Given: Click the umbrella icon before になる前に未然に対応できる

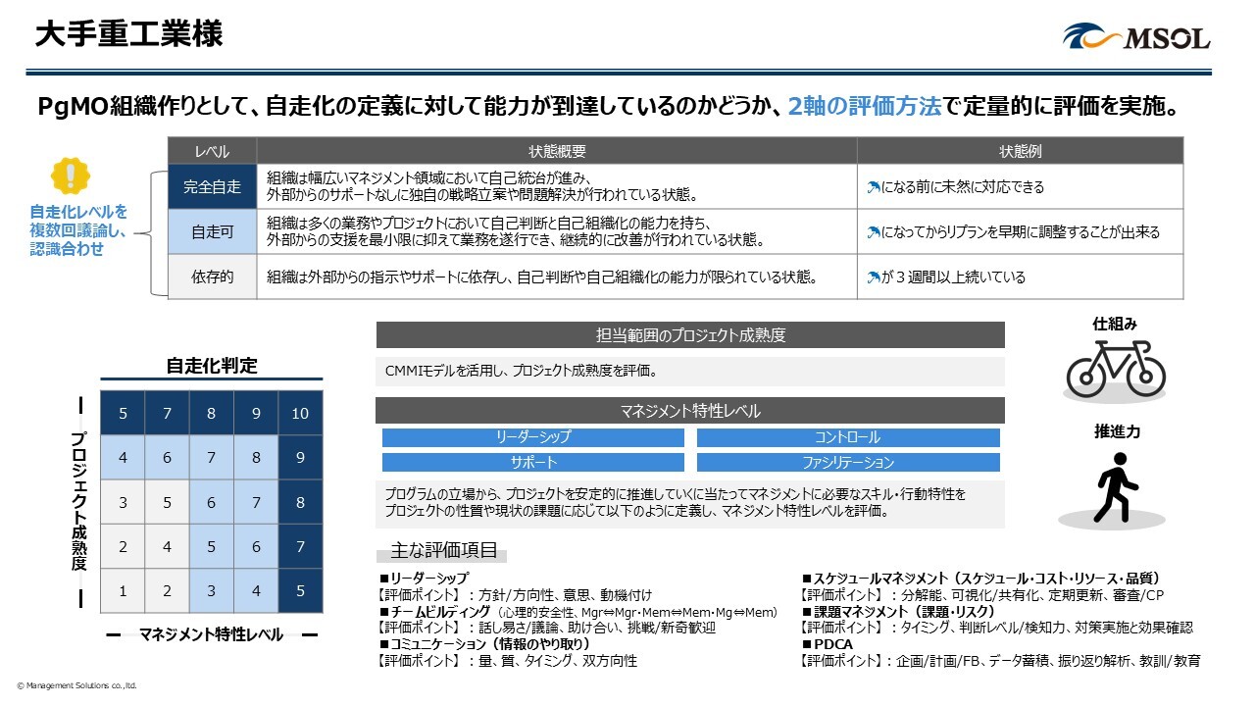Looking at the screenshot, I should [875, 186].
